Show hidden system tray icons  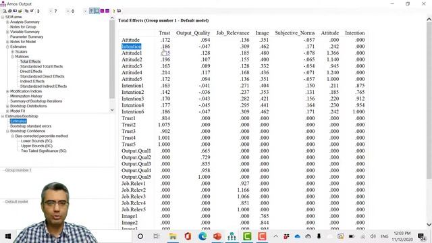[x=275, y=236]
